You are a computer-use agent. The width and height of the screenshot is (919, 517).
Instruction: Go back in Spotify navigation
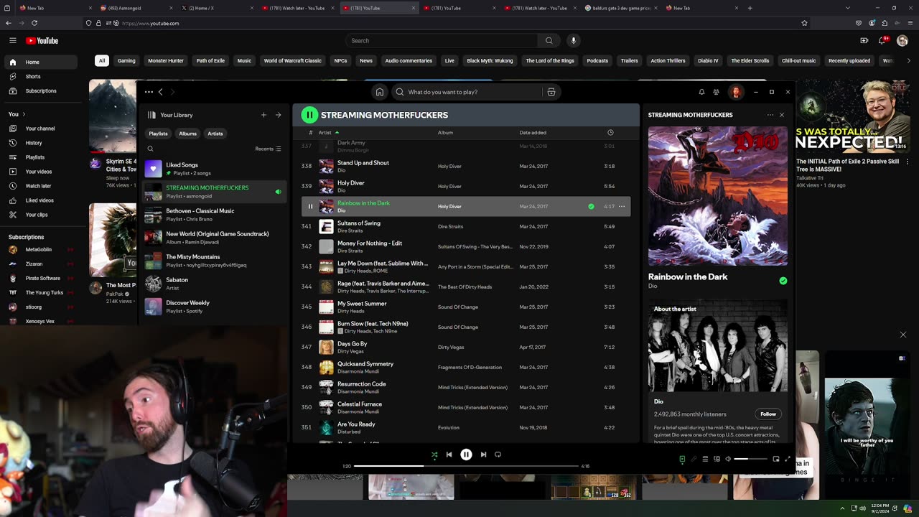(x=160, y=92)
